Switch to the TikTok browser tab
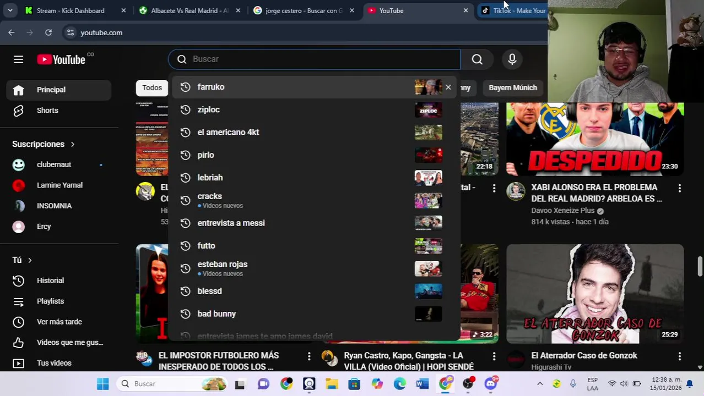 [x=513, y=10]
